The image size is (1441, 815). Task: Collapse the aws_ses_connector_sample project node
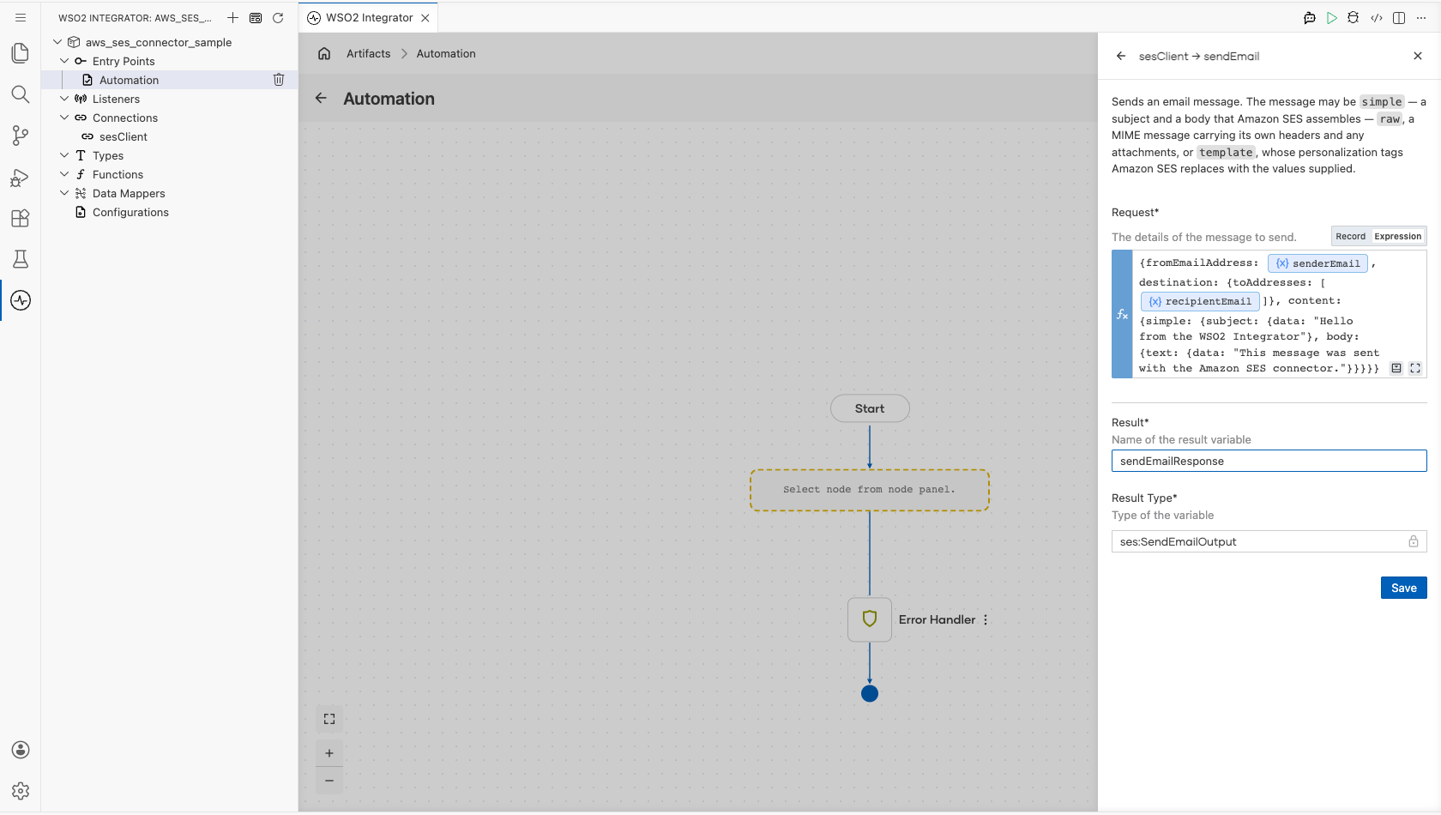[57, 42]
